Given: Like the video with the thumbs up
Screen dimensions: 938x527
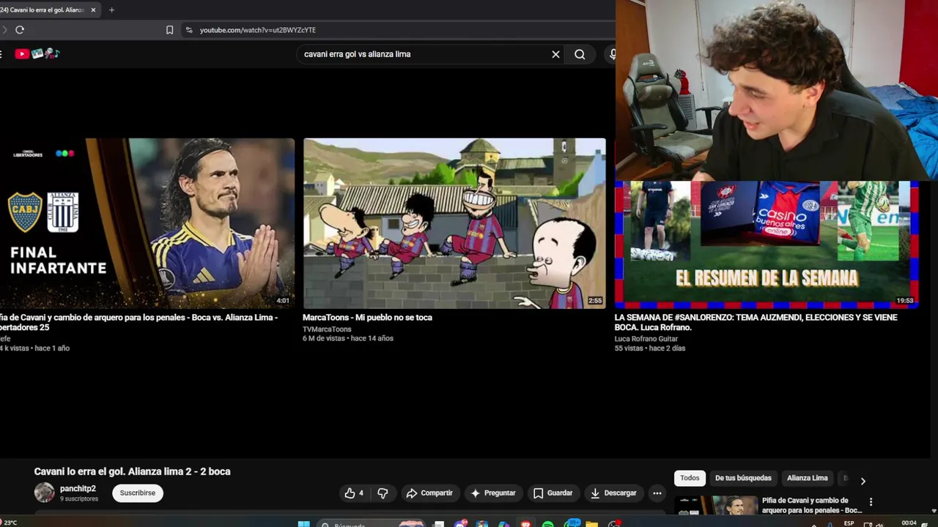Looking at the screenshot, I should tap(355, 493).
